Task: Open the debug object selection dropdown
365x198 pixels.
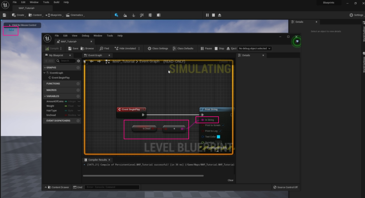Action: click(x=255, y=49)
